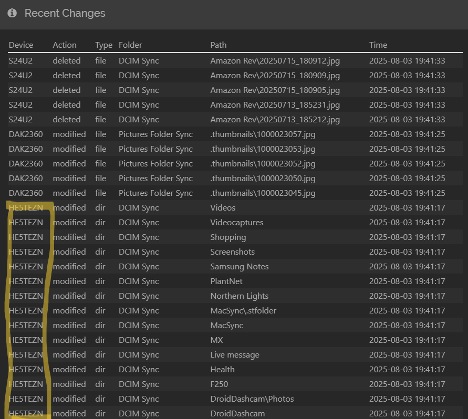Select path .thumbnails\1000023050.jpg

point(263,179)
